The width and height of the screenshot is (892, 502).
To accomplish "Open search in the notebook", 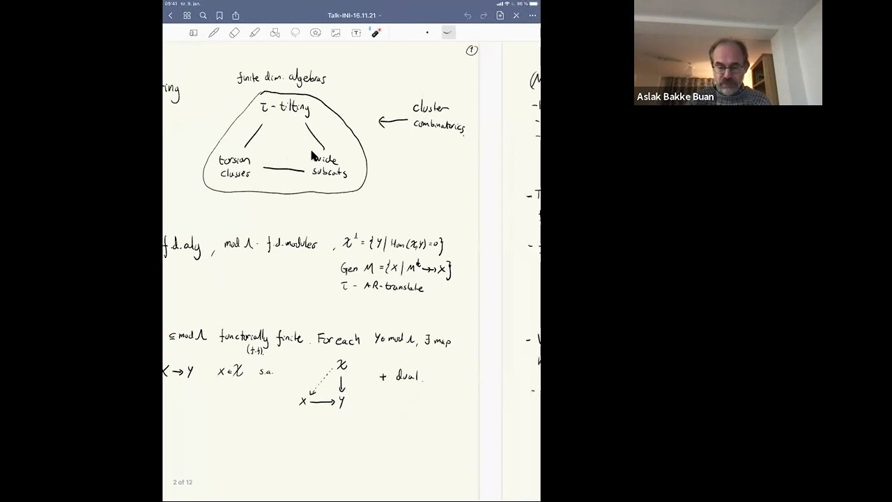I will coord(203,15).
